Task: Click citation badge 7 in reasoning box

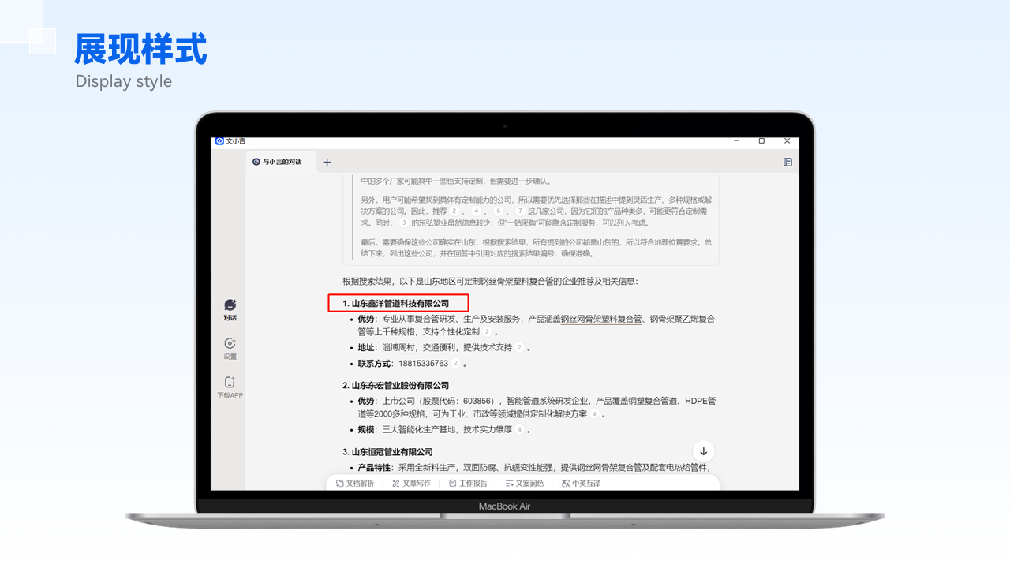Action: click(x=520, y=211)
